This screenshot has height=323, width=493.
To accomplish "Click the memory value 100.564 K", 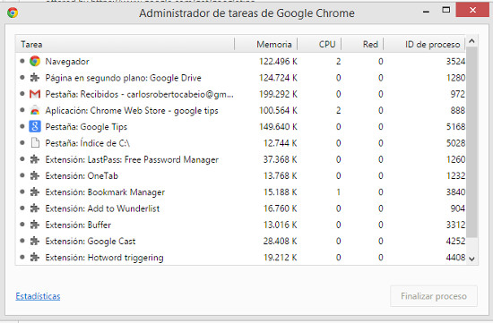I will (278, 110).
